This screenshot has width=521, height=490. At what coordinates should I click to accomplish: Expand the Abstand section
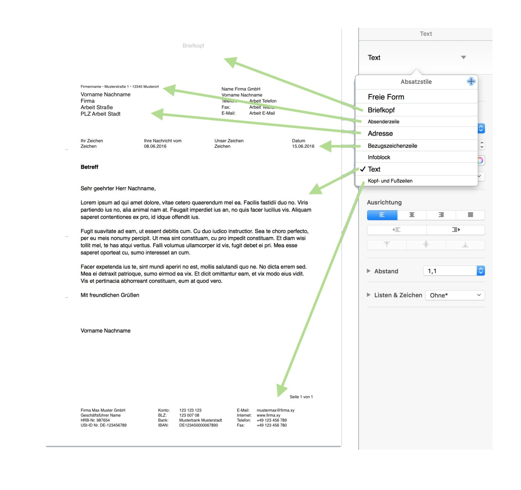pos(369,271)
